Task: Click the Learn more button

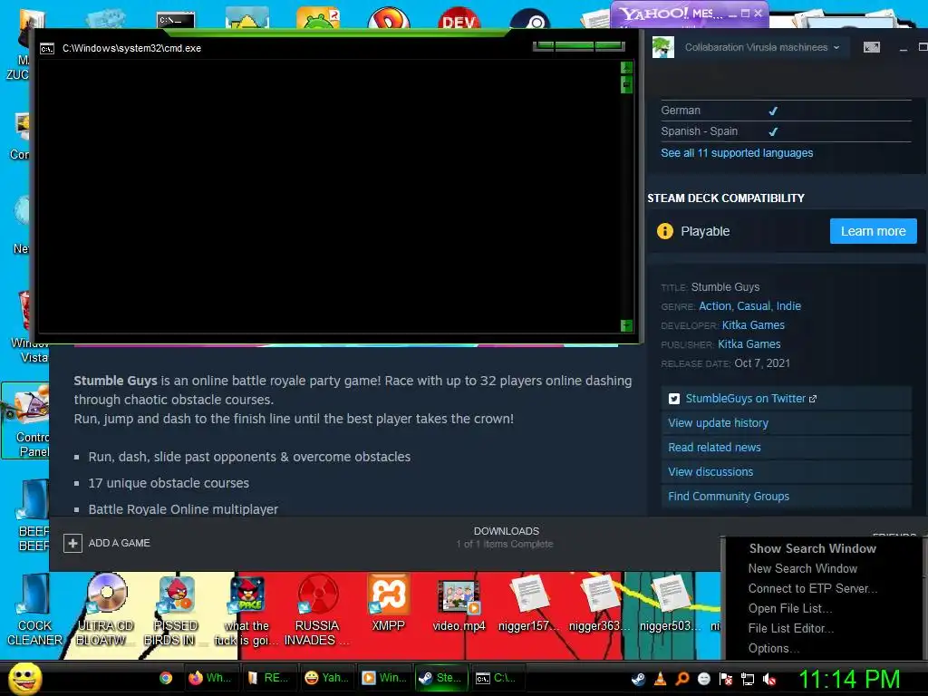Action: click(873, 231)
